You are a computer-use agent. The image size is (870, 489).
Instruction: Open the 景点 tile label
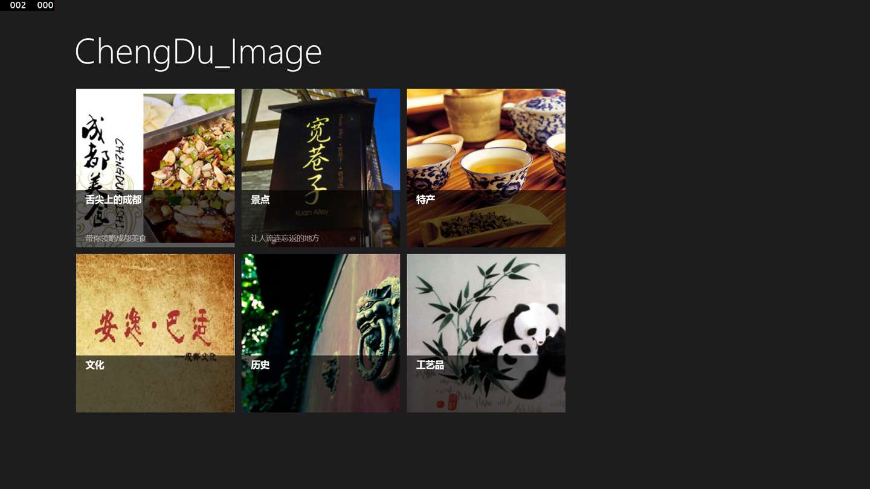[260, 200]
